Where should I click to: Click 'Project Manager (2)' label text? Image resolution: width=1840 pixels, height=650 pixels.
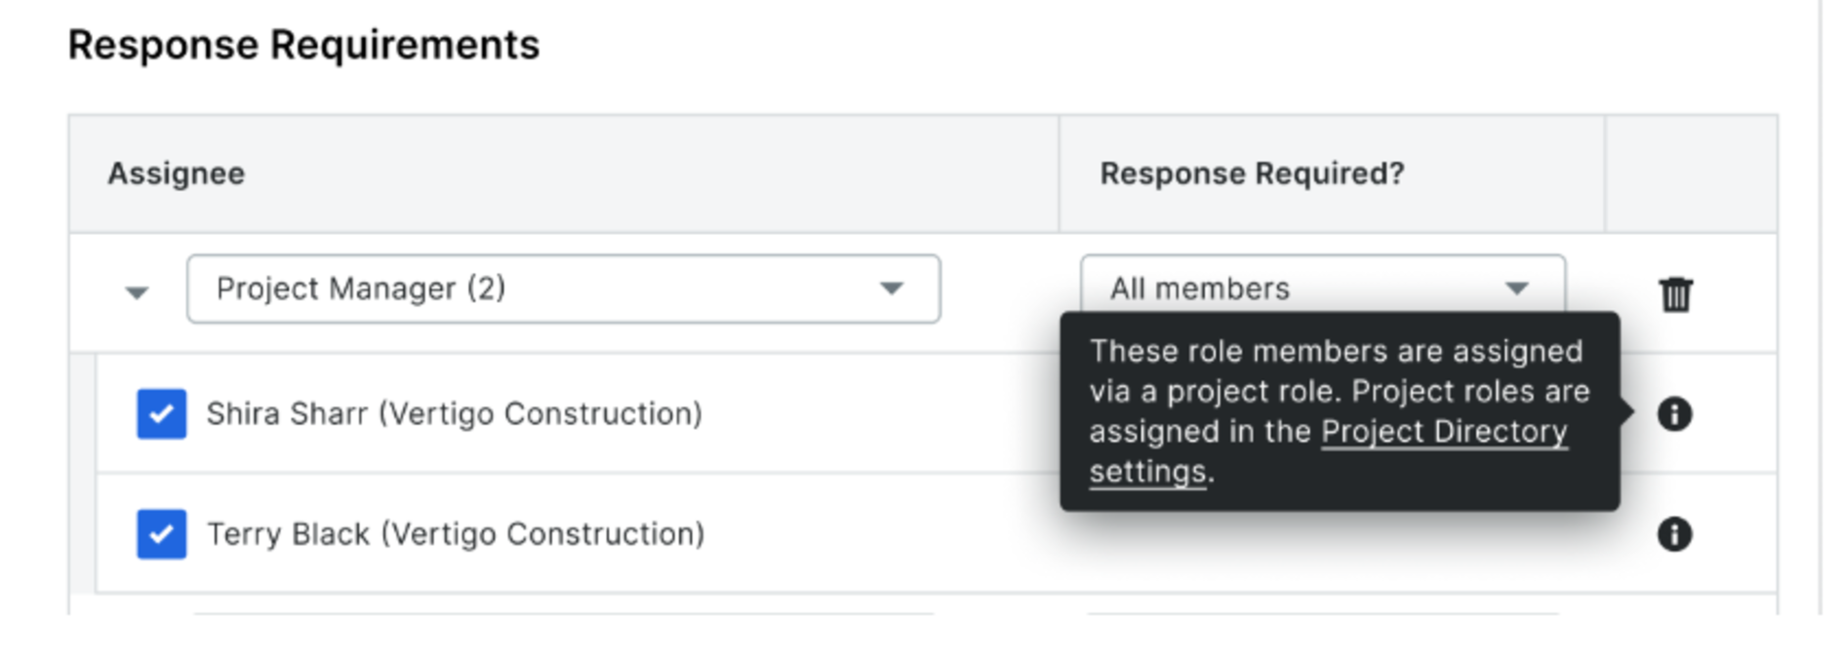pyautogui.click(x=361, y=288)
